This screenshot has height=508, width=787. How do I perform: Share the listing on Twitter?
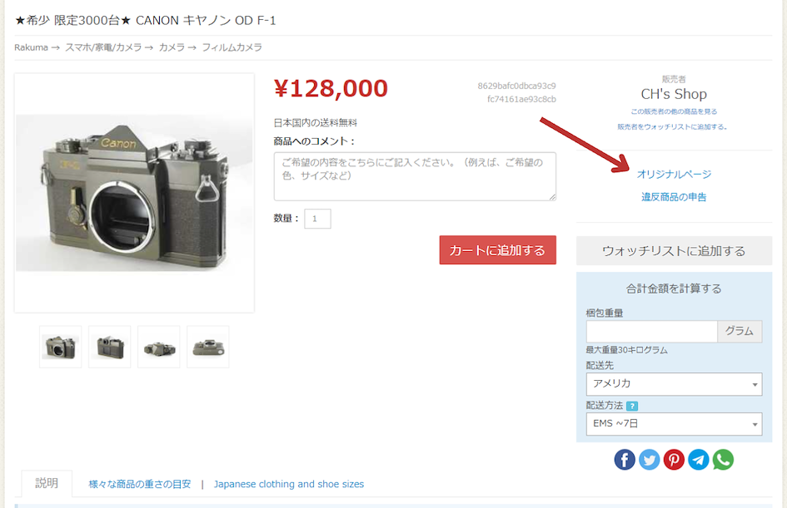649,460
